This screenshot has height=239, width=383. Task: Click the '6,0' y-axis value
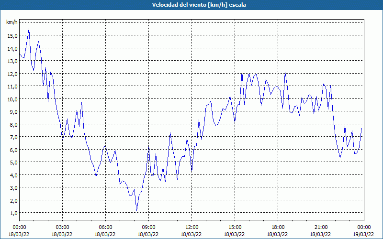click(13, 150)
